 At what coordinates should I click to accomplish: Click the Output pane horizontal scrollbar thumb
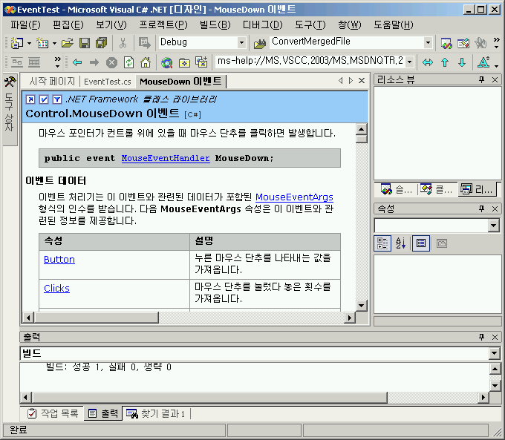[x=209, y=398]
